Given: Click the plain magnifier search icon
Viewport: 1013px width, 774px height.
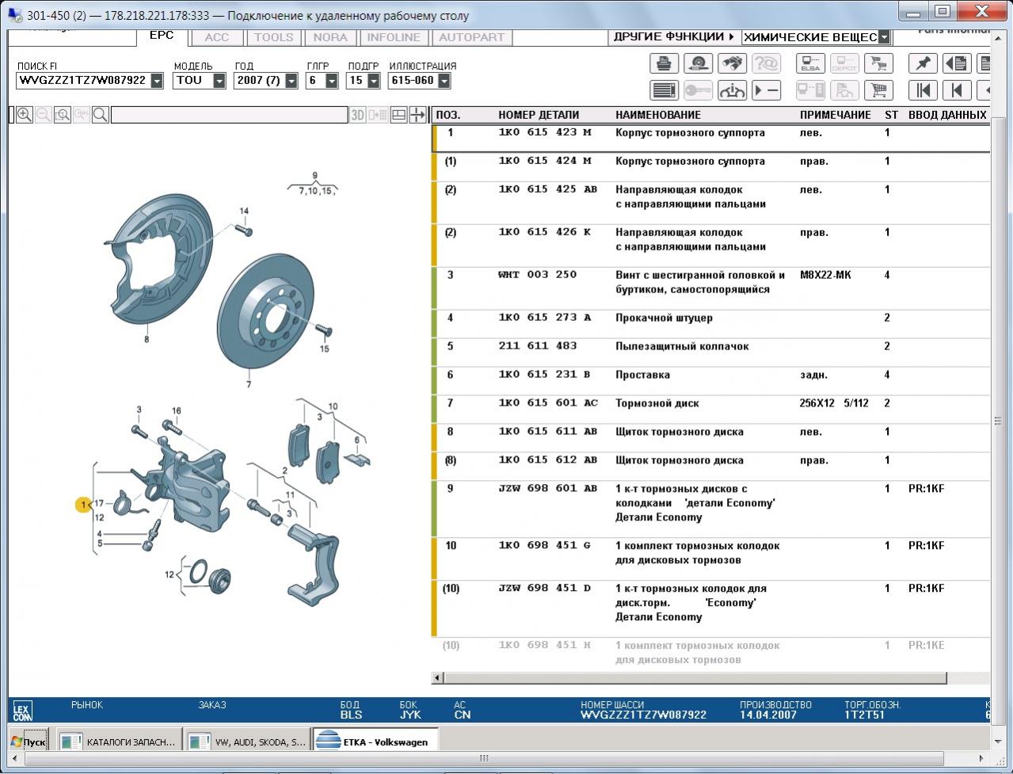Looking at the screenshot, I should (101, 115).
